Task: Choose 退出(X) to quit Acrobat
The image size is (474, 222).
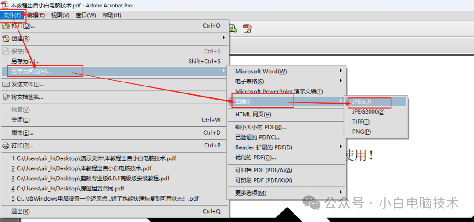Action: point(115,211)
